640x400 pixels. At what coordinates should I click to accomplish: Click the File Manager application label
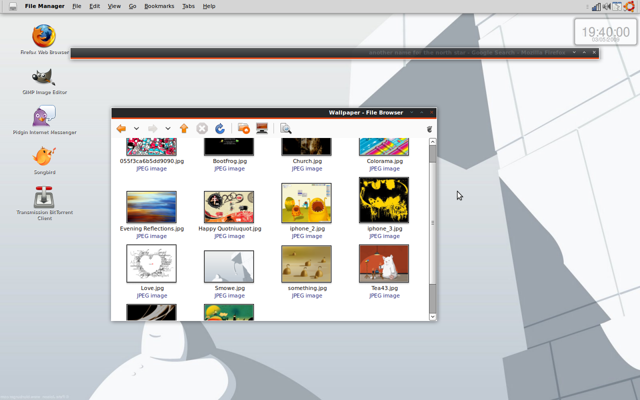click(x=44, y=6)
